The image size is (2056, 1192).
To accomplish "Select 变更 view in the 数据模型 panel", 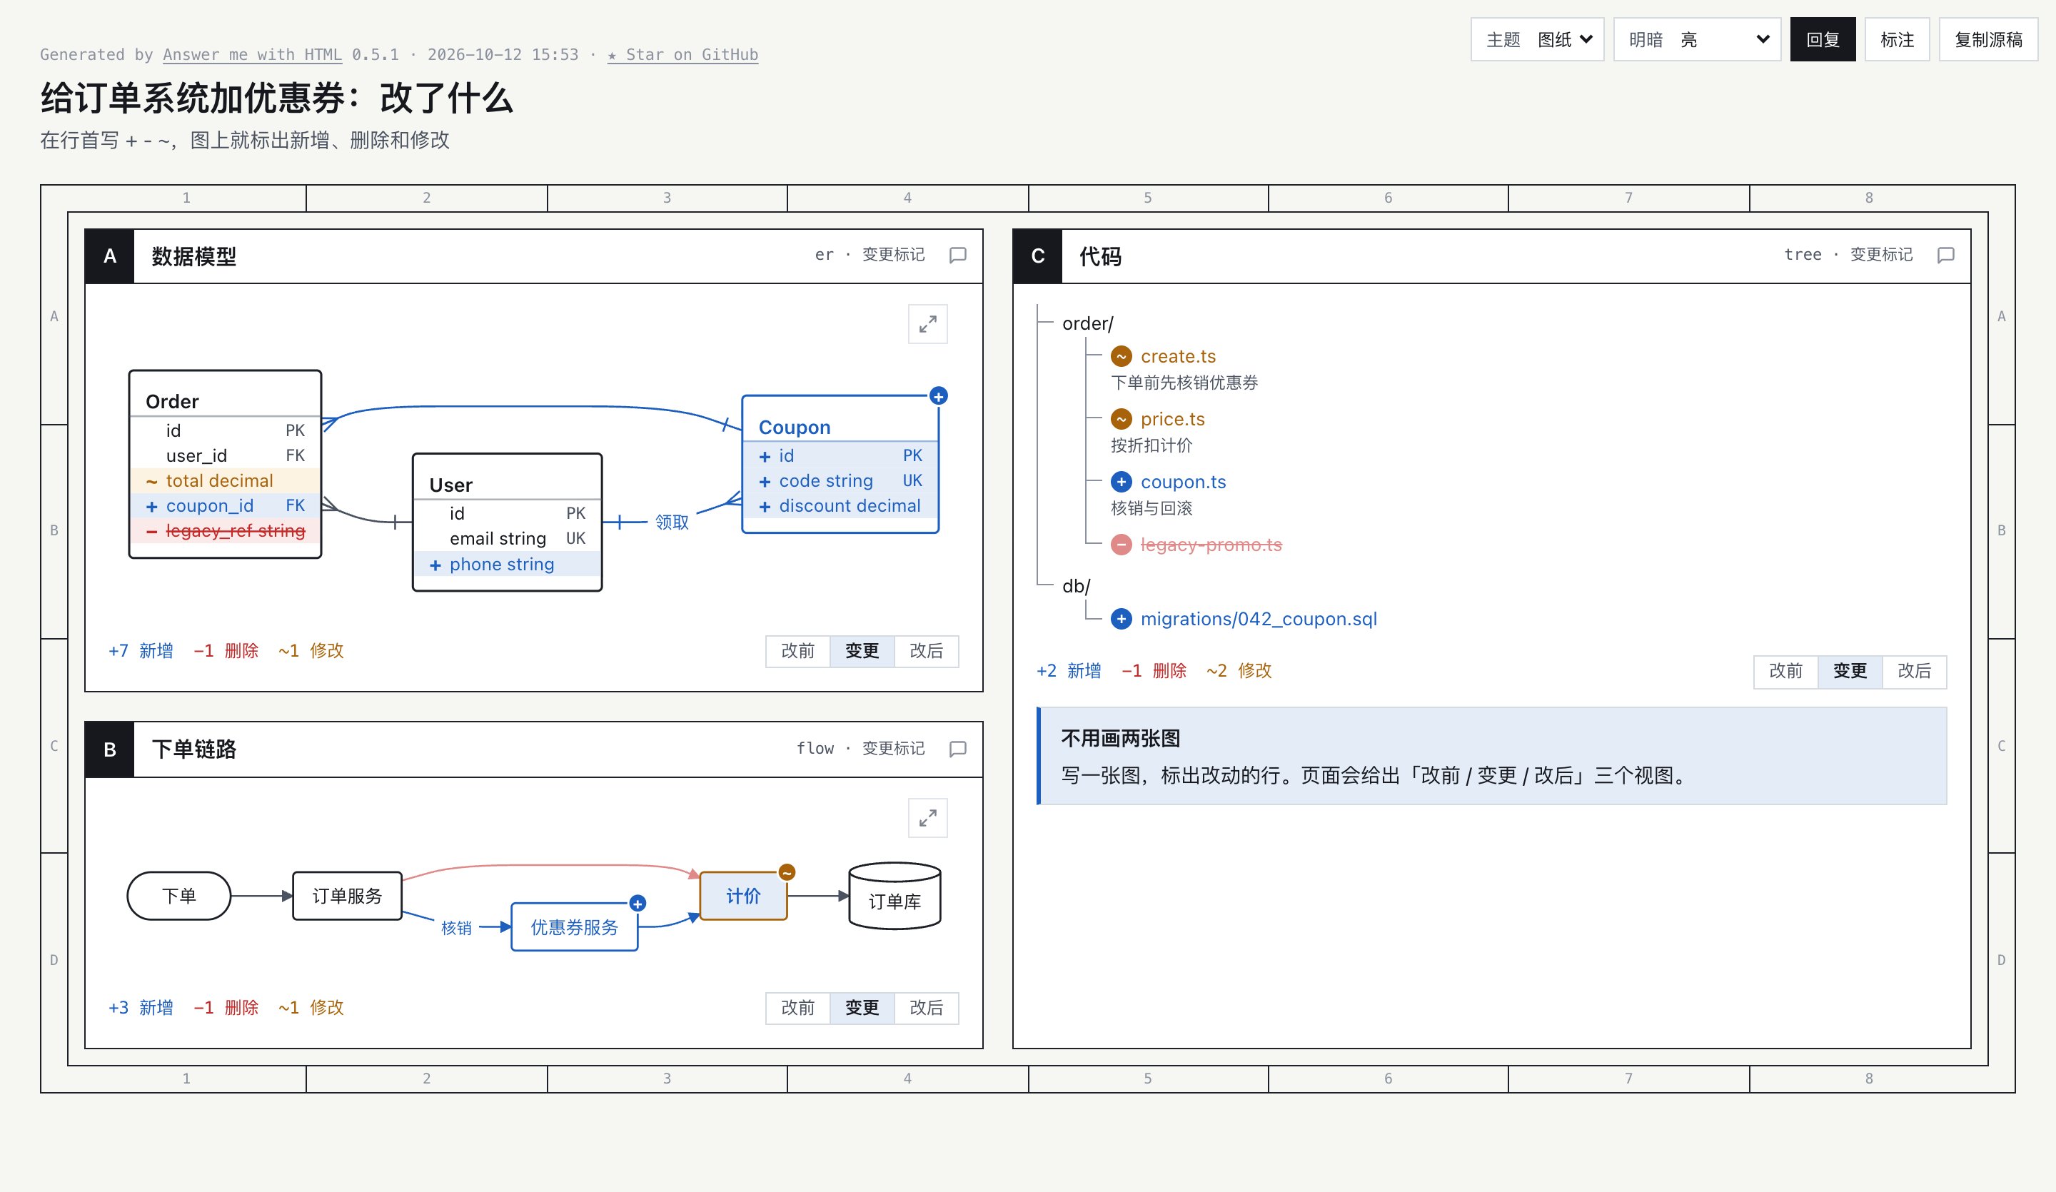I will 862,651.
